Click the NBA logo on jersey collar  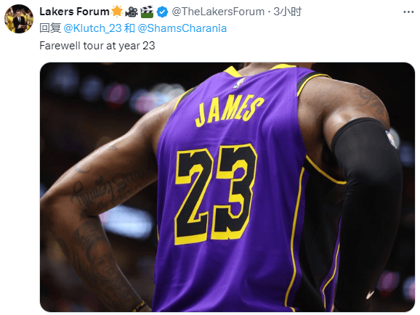click(x=239, y=83)
